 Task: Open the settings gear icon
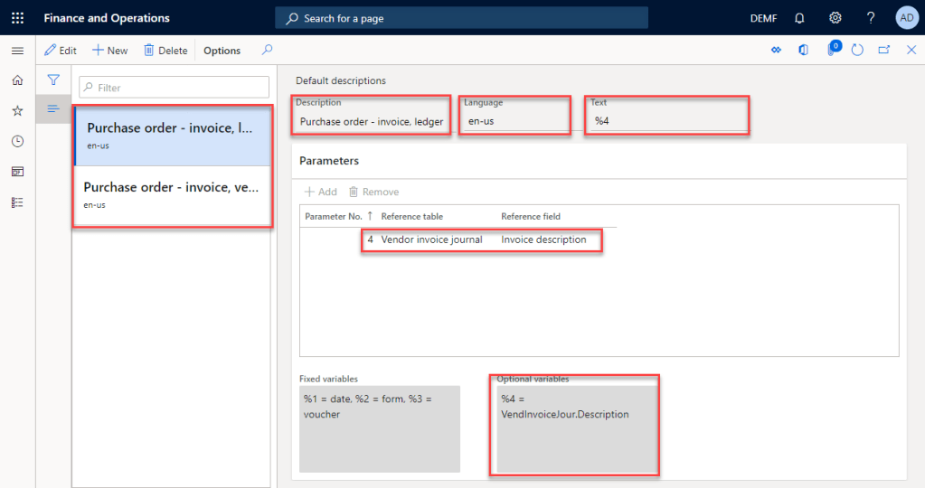coord(835,18)
